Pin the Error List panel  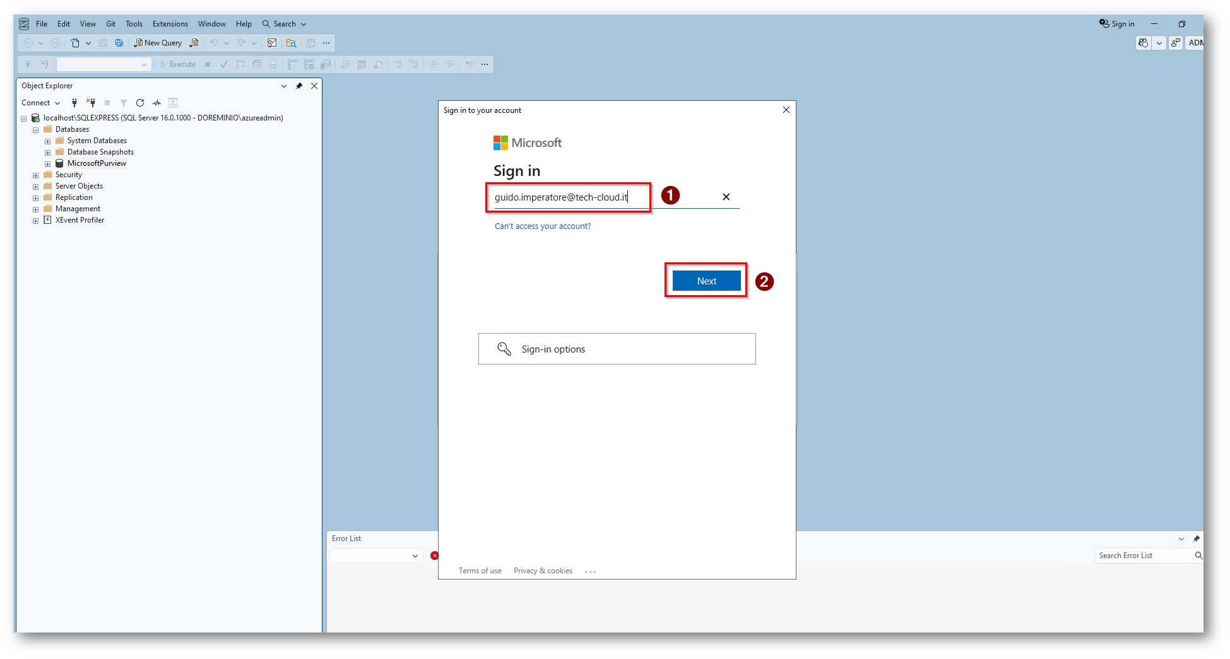[1196, 539]
